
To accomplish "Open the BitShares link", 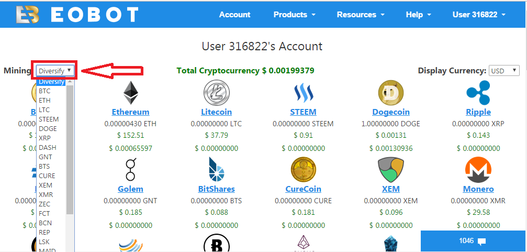I will 217,189.
